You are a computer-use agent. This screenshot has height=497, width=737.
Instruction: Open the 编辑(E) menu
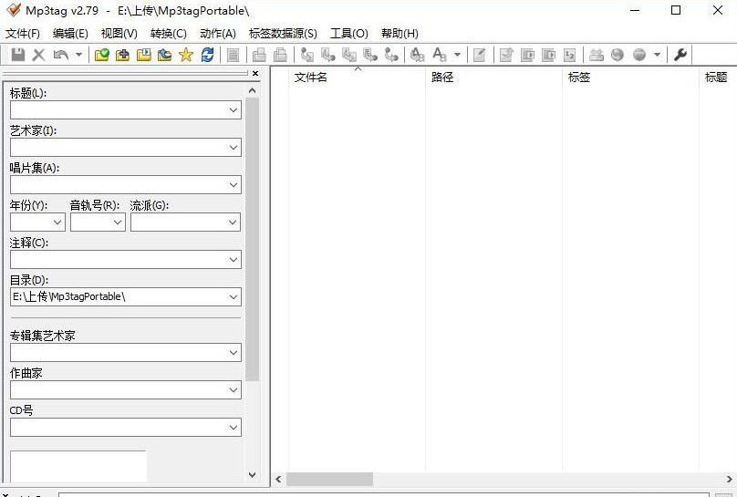(70, 34)
